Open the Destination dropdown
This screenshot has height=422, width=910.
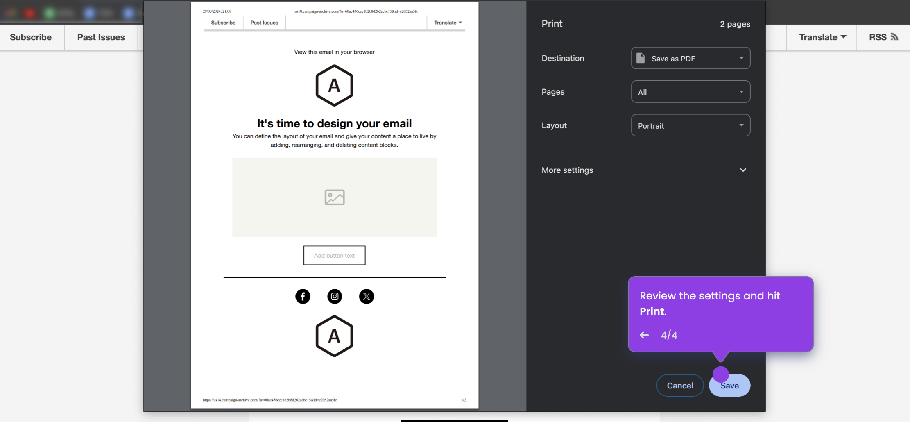coord(690,58)
